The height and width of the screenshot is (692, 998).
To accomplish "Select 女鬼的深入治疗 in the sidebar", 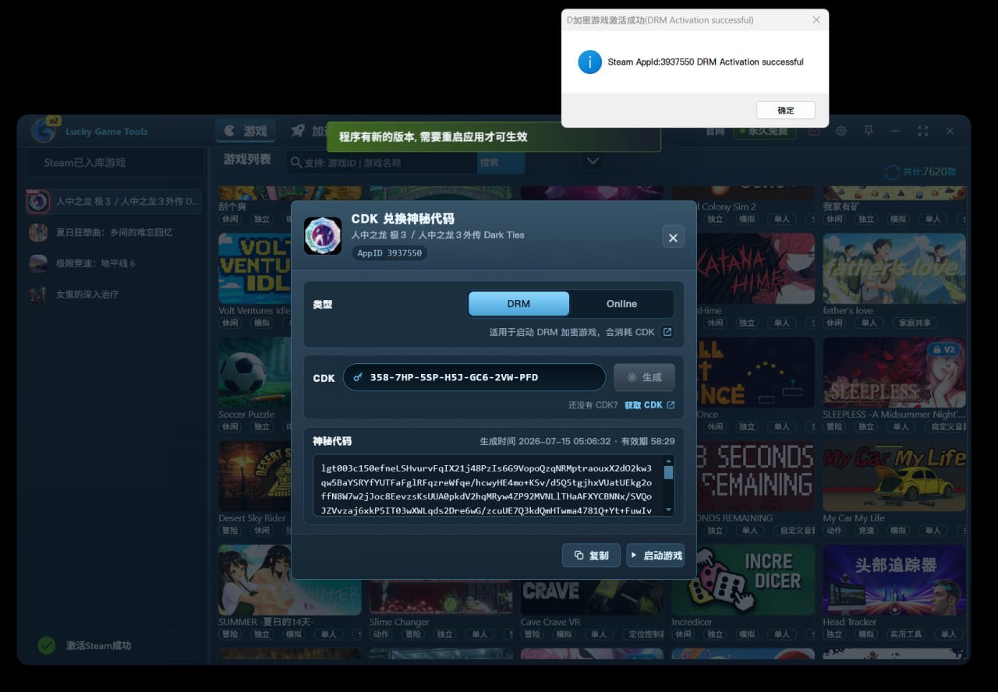I will [x=114, y=295].
